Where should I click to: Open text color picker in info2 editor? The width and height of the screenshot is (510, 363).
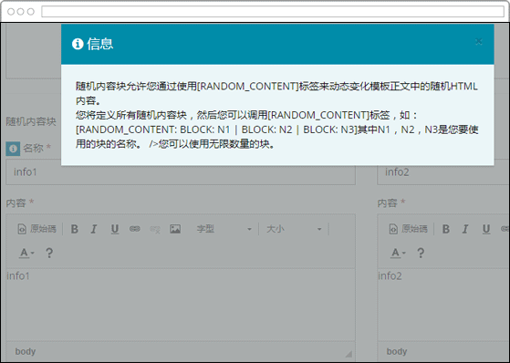coord(398,253)
